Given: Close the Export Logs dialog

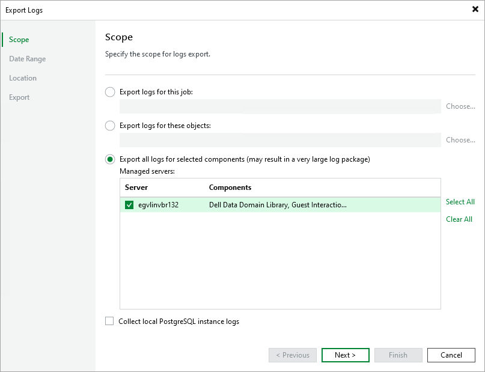Looking at the screenshot, I should (475, 10).
